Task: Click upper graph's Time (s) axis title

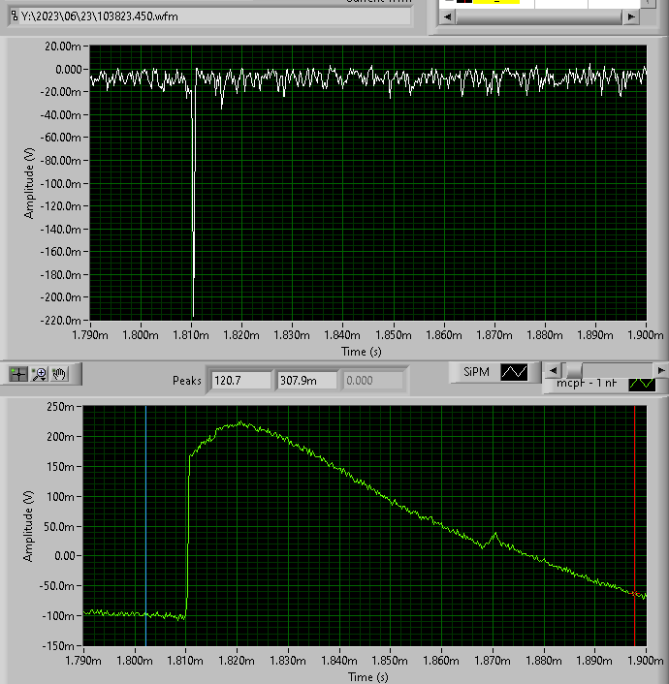Action: pyautogui.click(x=361, y=352)
